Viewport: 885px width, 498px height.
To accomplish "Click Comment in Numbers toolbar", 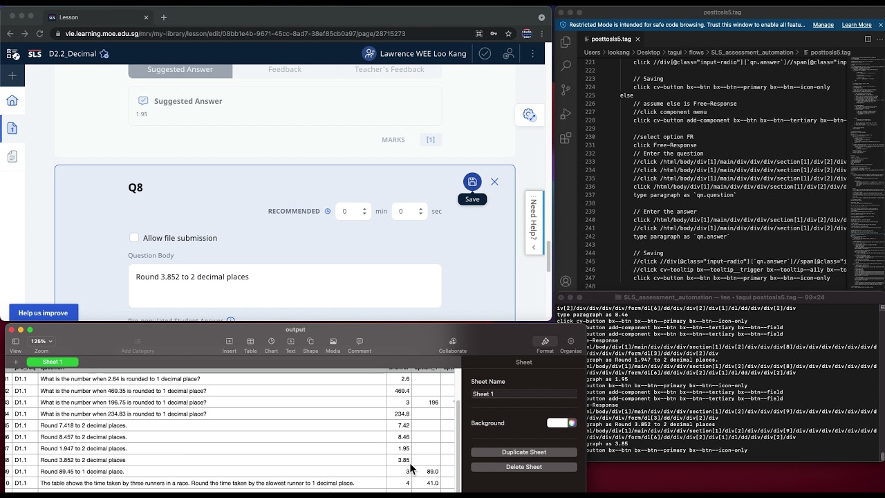I will coord(360,345).
